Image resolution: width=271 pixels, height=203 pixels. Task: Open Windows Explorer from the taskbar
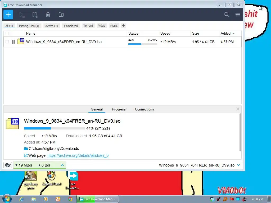tap(34, 199)
